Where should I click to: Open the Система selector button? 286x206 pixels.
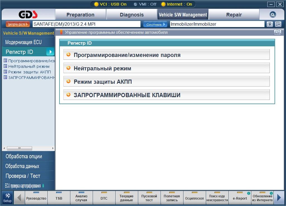click(155, 24)
